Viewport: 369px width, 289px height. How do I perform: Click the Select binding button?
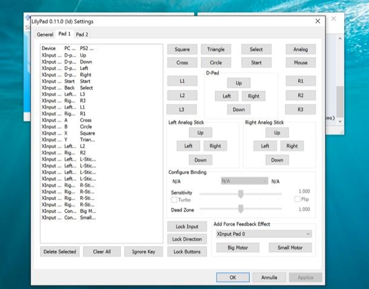(x=256, y=50)
